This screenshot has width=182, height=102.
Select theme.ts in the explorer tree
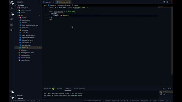(x=28, y=48)
